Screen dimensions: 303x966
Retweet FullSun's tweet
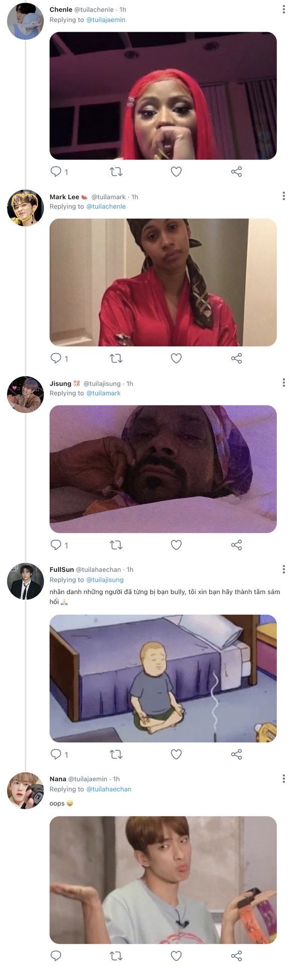click(x=116, y=754)
